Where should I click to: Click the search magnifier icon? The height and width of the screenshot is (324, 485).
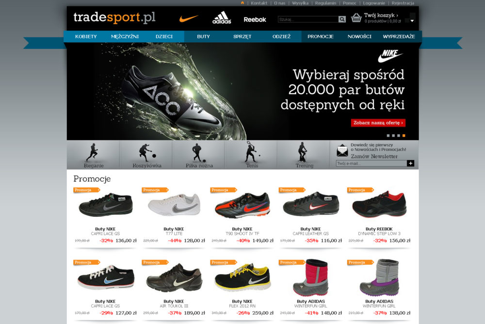pyautogui.click(x=342, y=19)
